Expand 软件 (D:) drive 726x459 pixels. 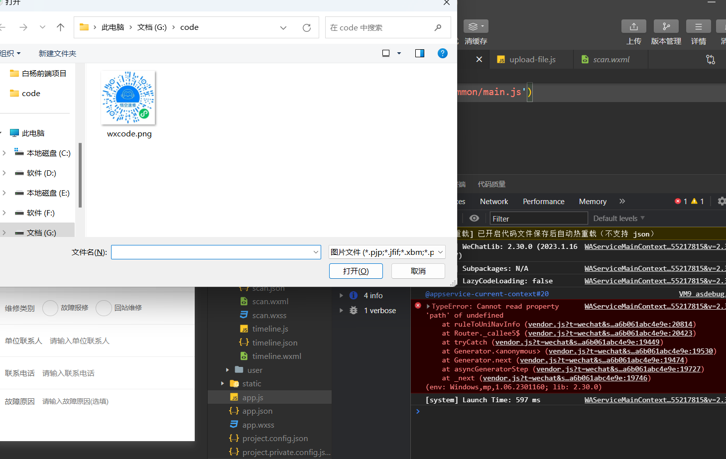coord(4,173)
